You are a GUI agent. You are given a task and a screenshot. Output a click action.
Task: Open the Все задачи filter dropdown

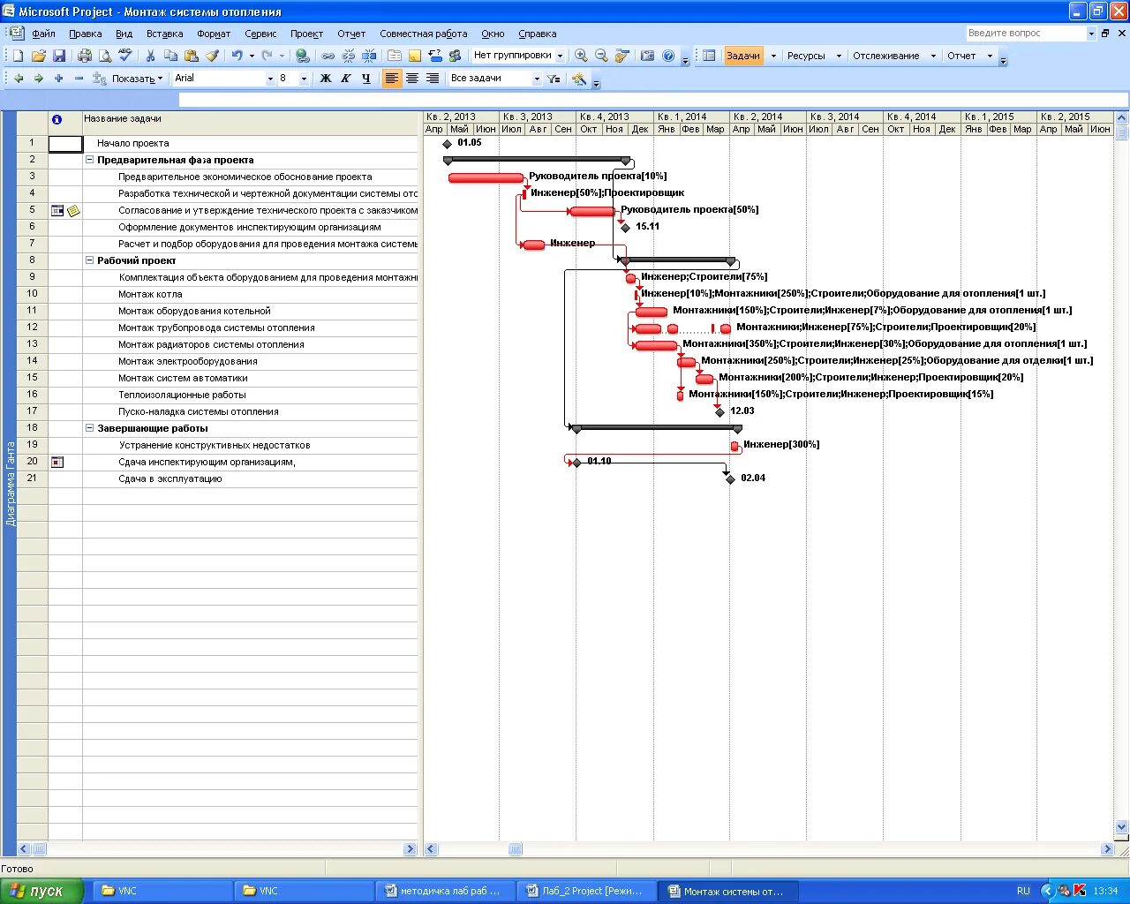point(537,79)
